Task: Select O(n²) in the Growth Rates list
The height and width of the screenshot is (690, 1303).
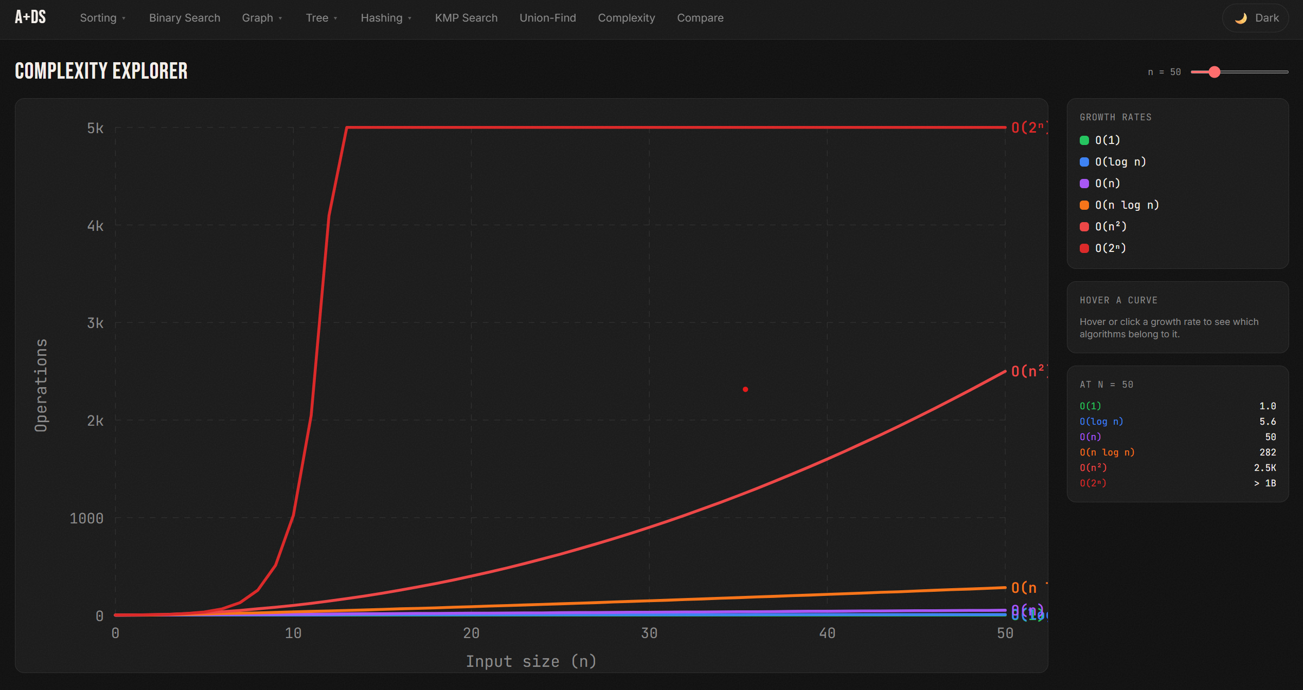Action: 1110,226
